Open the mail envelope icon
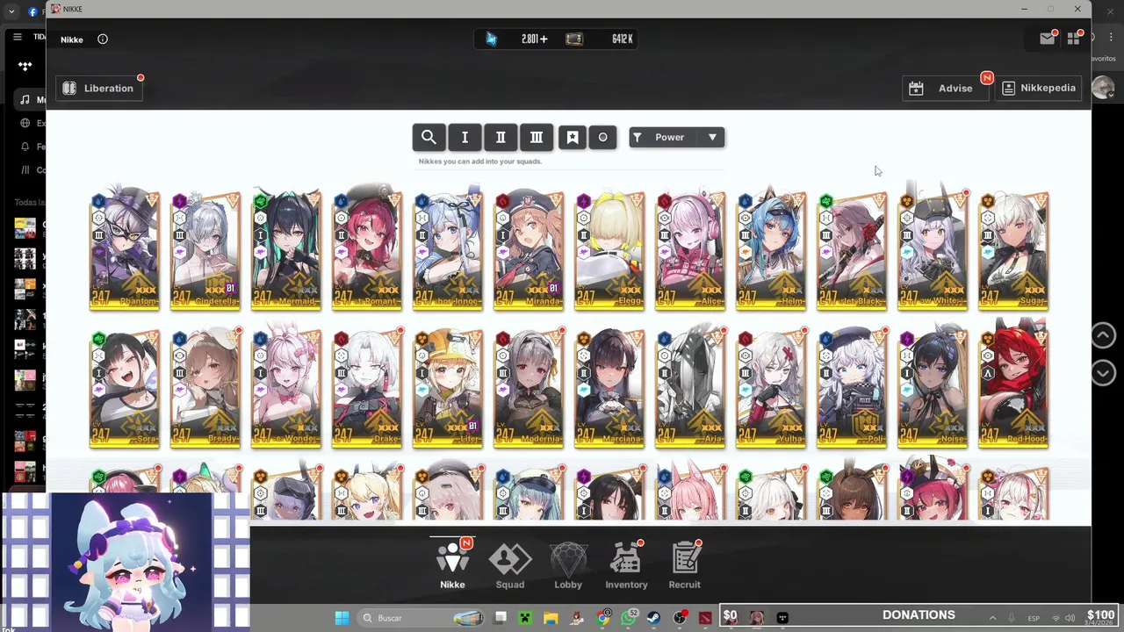The image size is (1124, 632). point(1047,38)
